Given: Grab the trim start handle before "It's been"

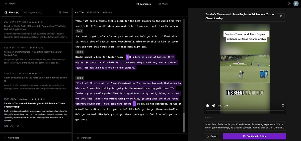Looking at the screenshot, I should coord(127,57).
